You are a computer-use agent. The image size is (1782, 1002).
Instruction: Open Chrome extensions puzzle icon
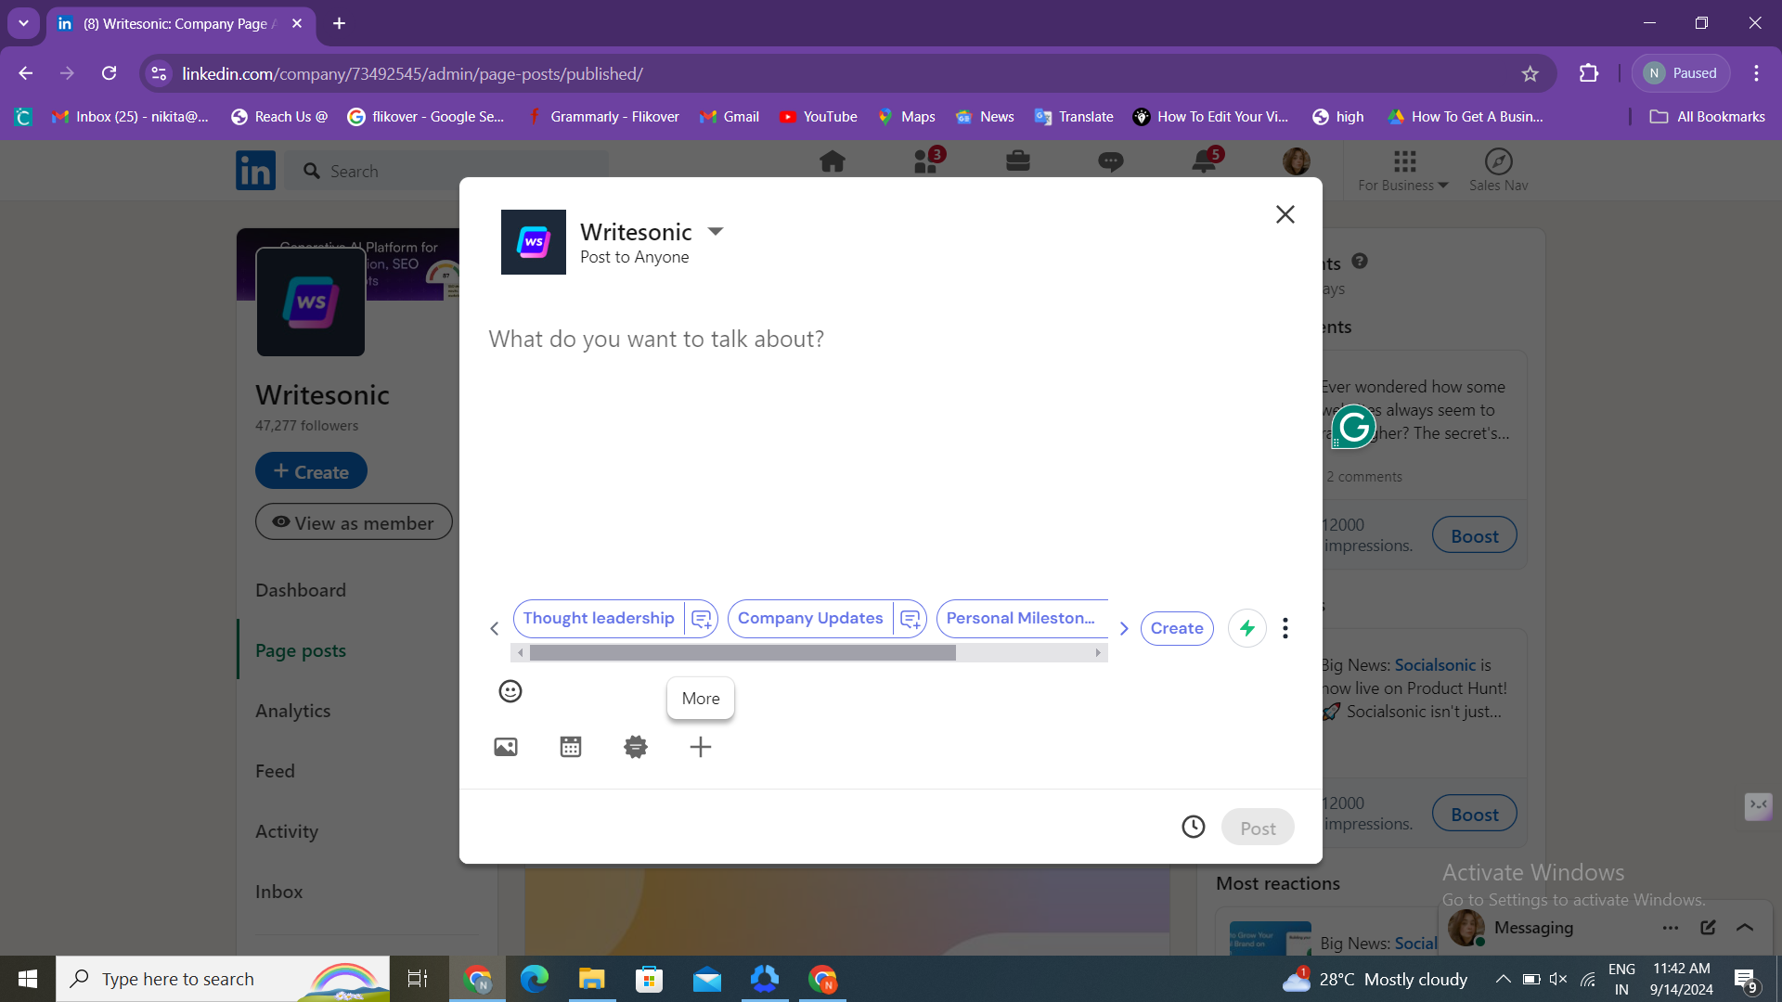point(1589,73)
